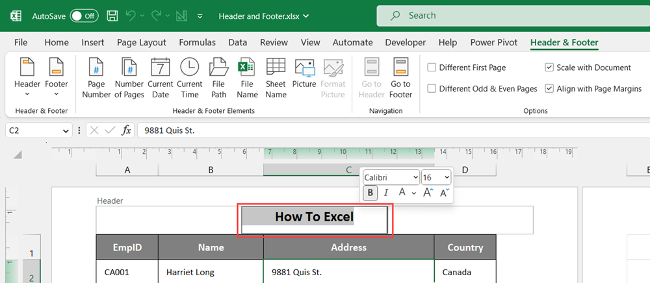
Task: Insert Current Date element
Action: pyautogui.click(x=161, y=79)
